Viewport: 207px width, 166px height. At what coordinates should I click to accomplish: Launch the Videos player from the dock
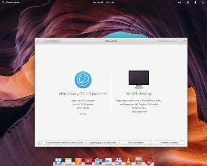tap(88, 161)
